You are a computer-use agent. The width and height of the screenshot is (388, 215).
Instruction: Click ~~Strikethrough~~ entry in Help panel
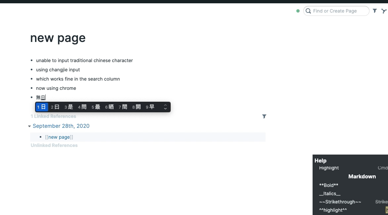pos(340,202)
